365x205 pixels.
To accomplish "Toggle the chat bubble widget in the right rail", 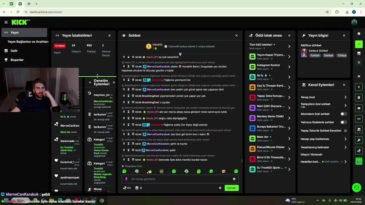I will point(359,108).
